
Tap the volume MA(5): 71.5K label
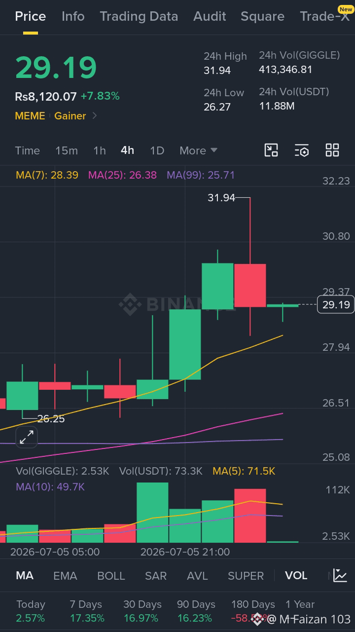(244, 471)
